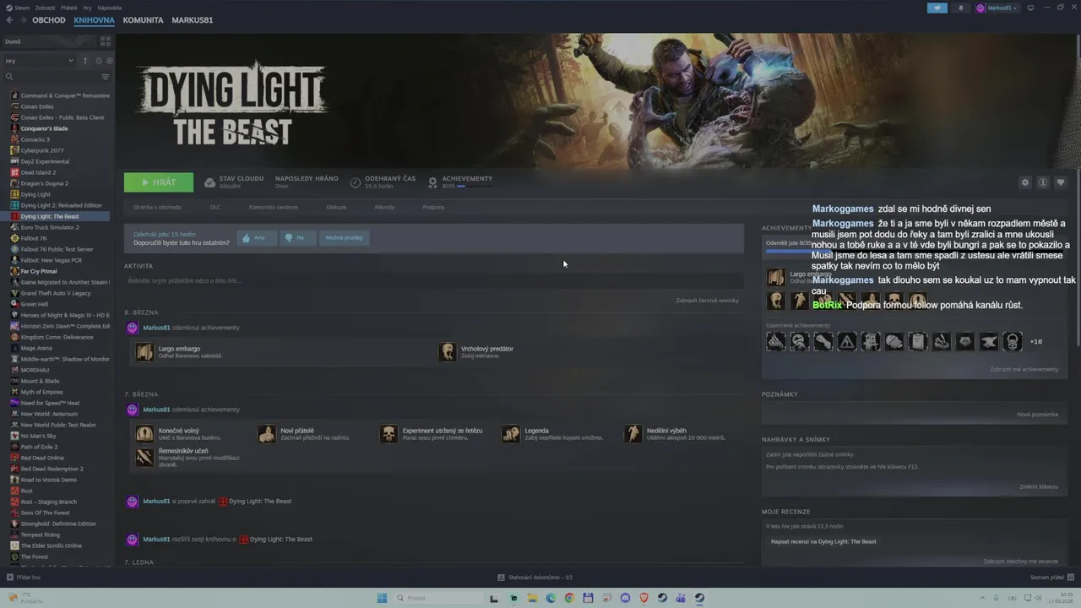Open the Návody link

(384, 207)
